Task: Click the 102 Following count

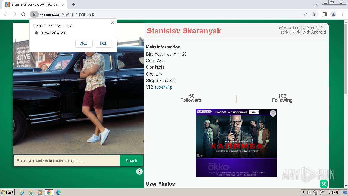Action: (282, 98)
